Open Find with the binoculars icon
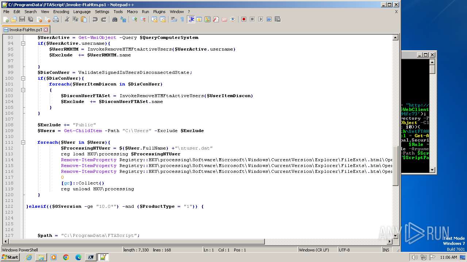Screen dimensions: 467x262 [115, 19]
